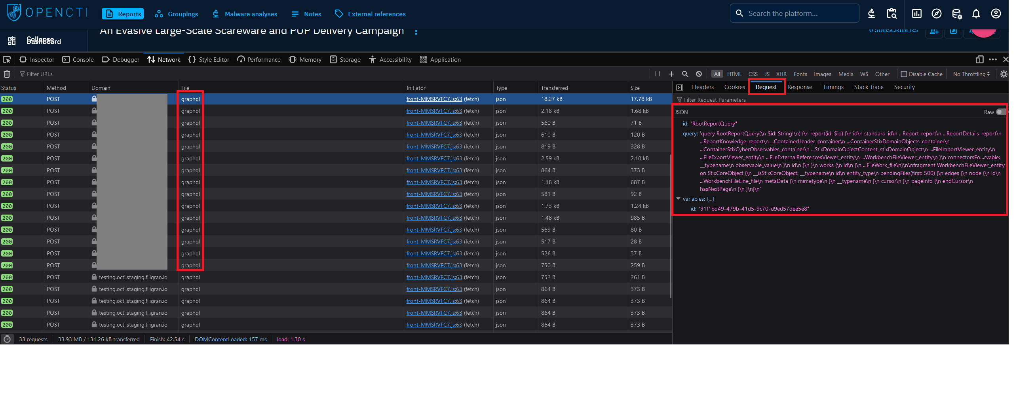Screen dimensions: 1015x405
Task: Select the XHR request type filter
Action: [x=781, y=74]
